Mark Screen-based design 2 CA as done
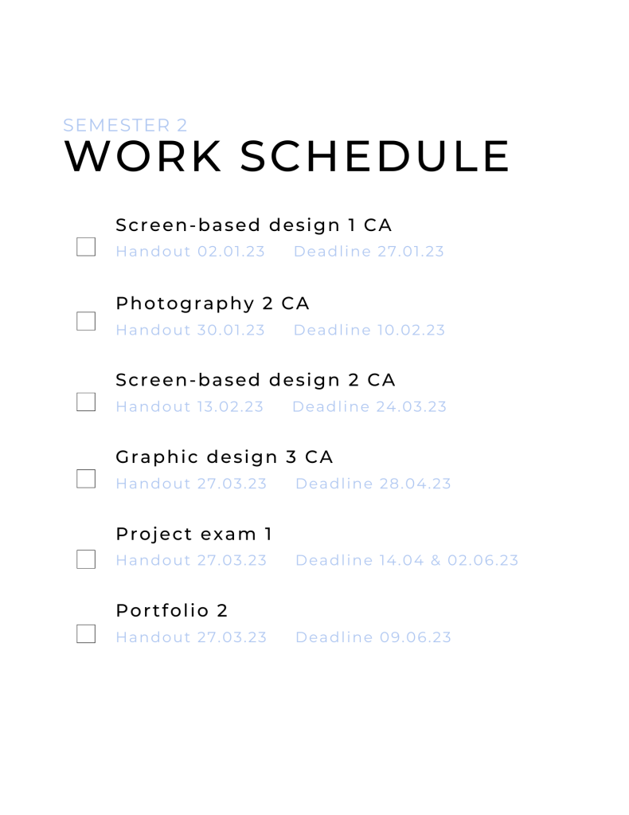The image size is (629, 815). (86, 402)
